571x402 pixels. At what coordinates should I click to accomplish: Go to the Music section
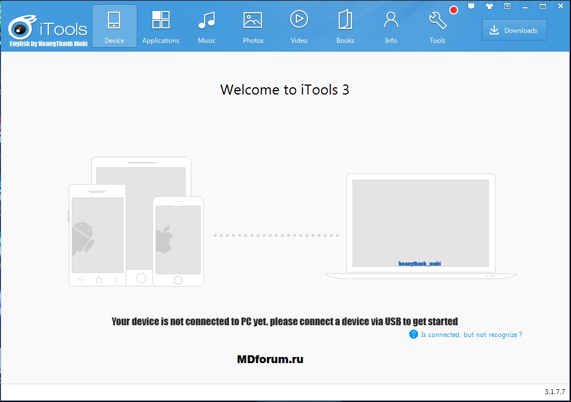[207, 26]
